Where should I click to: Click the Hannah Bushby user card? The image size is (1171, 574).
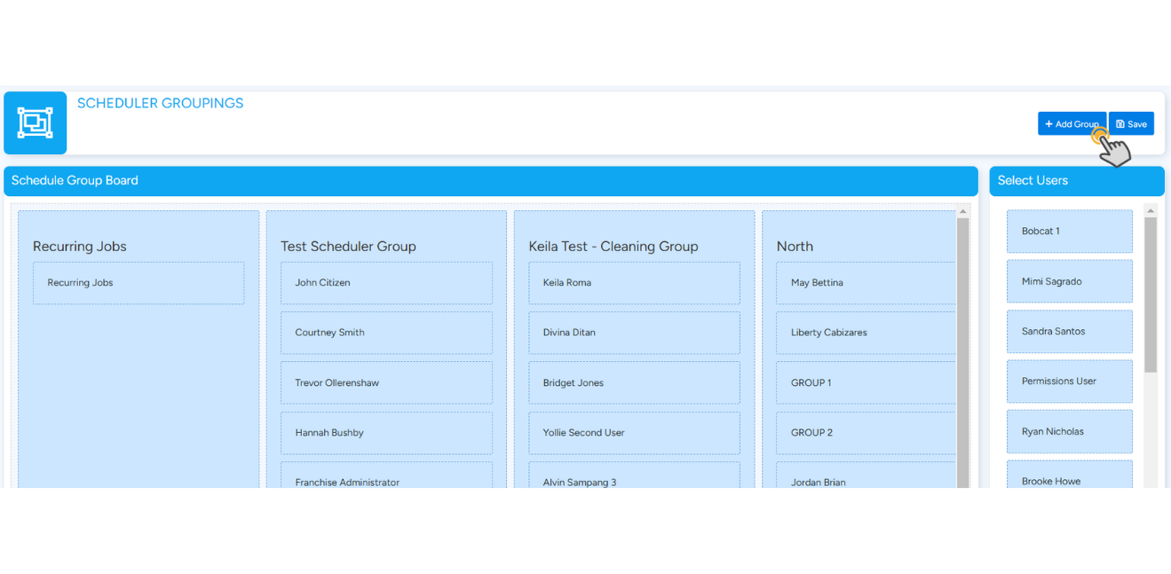click(386, 433)
